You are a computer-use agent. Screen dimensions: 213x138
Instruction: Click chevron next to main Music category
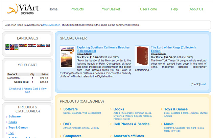coord(161,124)
